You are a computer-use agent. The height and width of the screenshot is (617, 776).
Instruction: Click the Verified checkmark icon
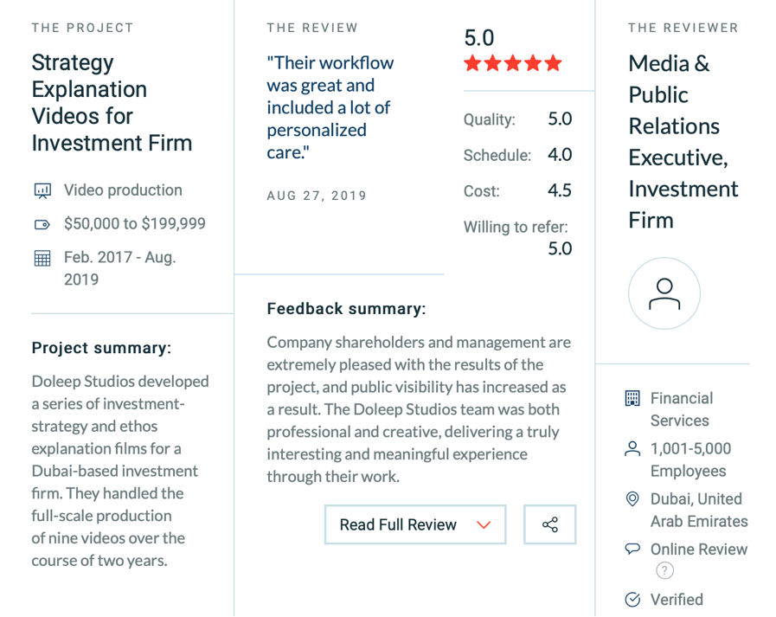coord(632,599)
